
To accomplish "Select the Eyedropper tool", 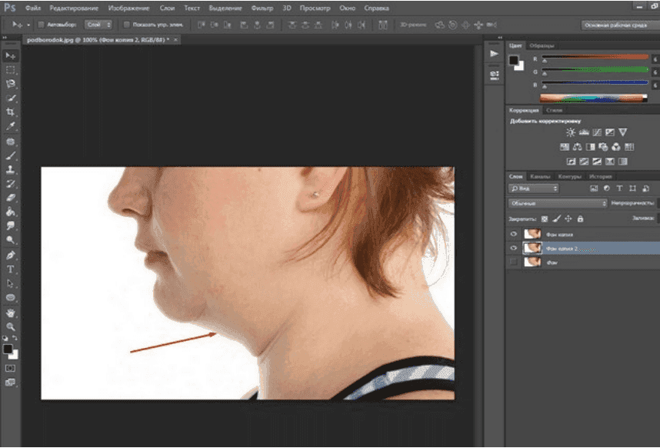I will coord(11,125).
